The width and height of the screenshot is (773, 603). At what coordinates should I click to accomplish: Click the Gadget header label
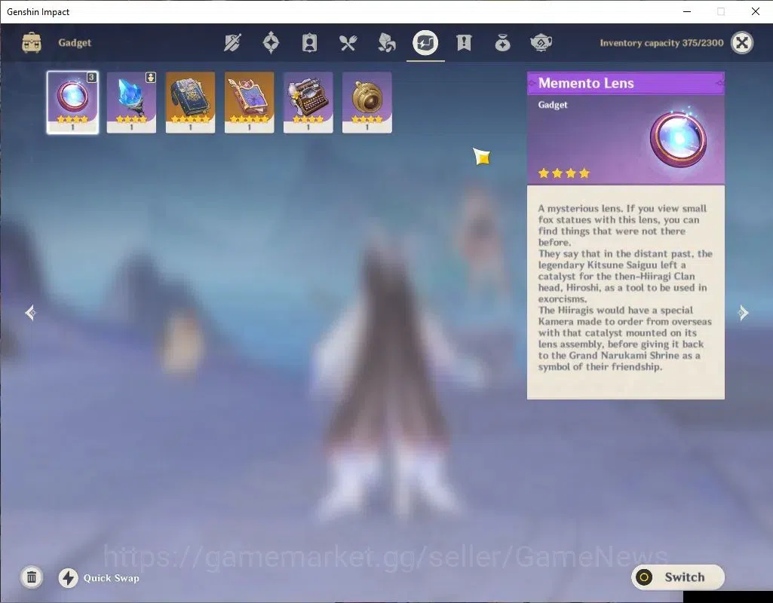click(x=75, y=43)
